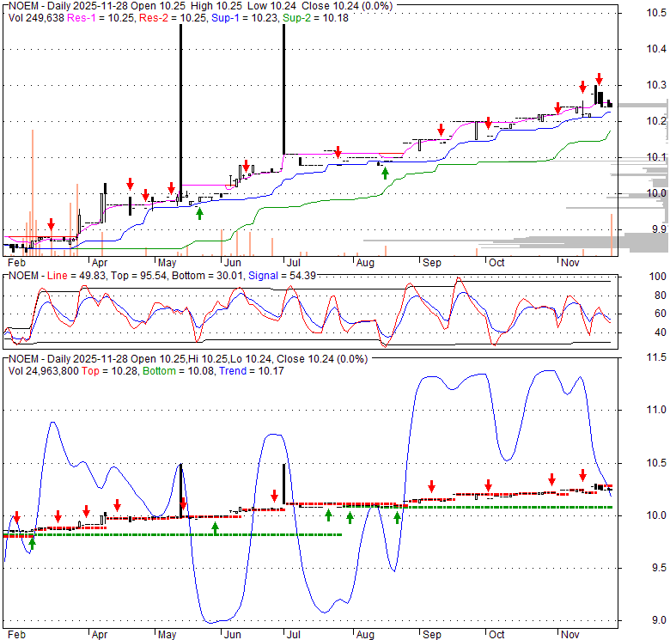This screenshot has width=670, height=640.
Task: Click the tall black price spike candle in May
Action: click(180, 112)
